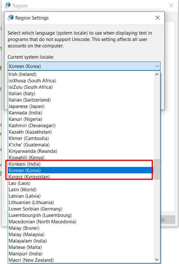Select Latvian (Latvia) in the list
This screenshot has height=264, width=179.
click(81, 196)
